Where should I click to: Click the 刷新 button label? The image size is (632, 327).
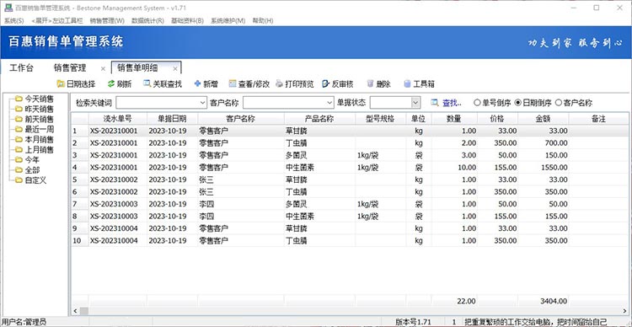[124, 84]
